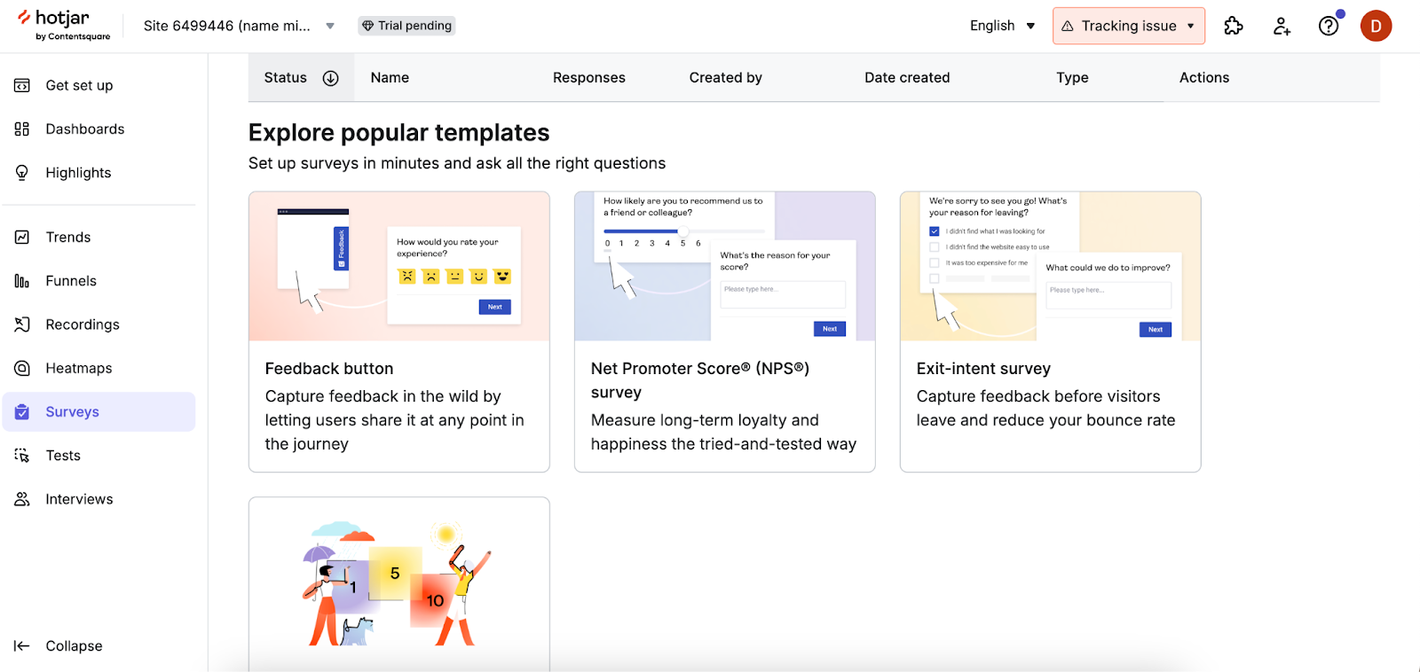Click the Recordings sidebar icon
Image resolution: width=1420 pixels, height=672 pixels.
click(22, 324)
